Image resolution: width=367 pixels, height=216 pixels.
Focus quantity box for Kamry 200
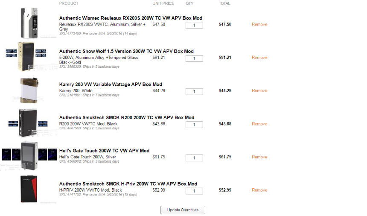194,91
